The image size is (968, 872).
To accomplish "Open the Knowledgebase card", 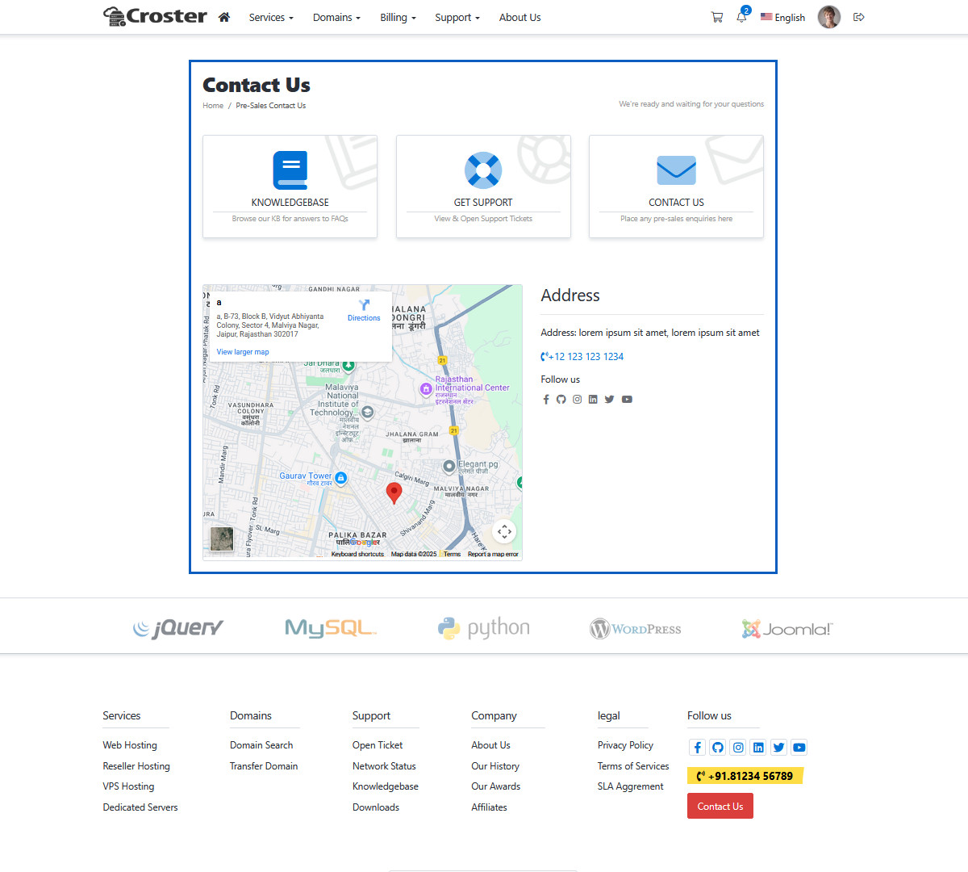I will click(x=290, y=187).
